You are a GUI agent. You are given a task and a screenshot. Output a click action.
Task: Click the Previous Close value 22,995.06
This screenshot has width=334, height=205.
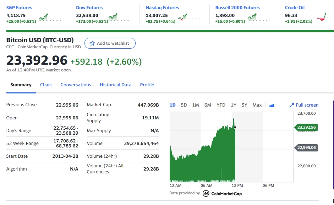[x=67, y=105]
